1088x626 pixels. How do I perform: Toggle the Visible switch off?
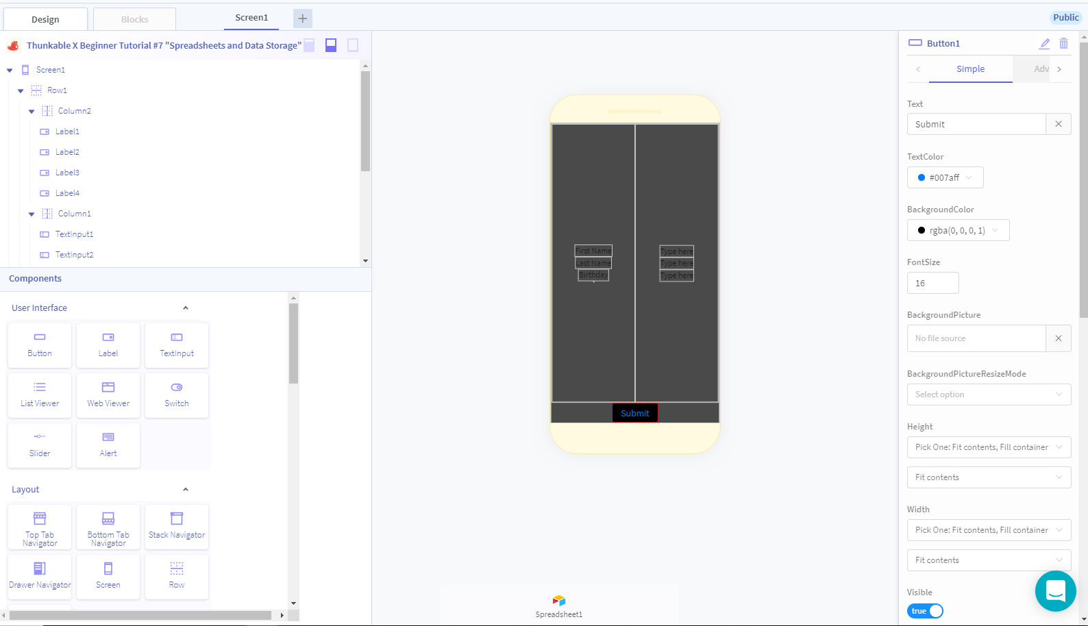925,611
